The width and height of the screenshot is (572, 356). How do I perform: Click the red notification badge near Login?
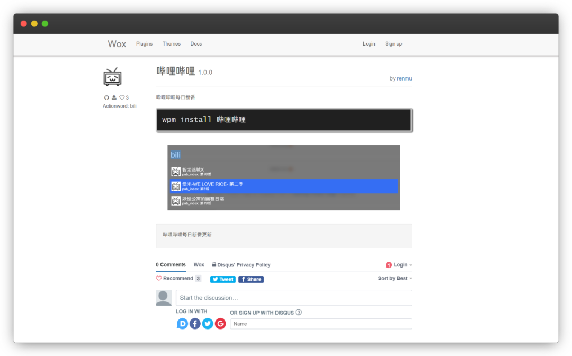(x=389, y=265)
